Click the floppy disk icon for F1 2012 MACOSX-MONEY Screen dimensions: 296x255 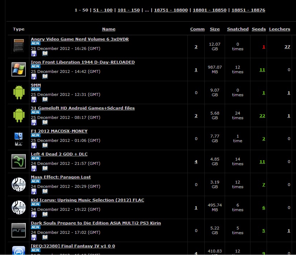[x=34, y=145]
